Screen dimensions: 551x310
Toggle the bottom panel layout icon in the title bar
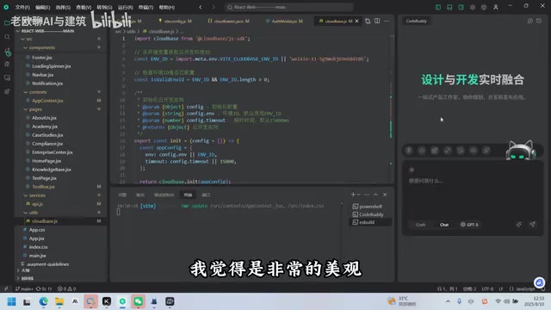tap(449, 7)
